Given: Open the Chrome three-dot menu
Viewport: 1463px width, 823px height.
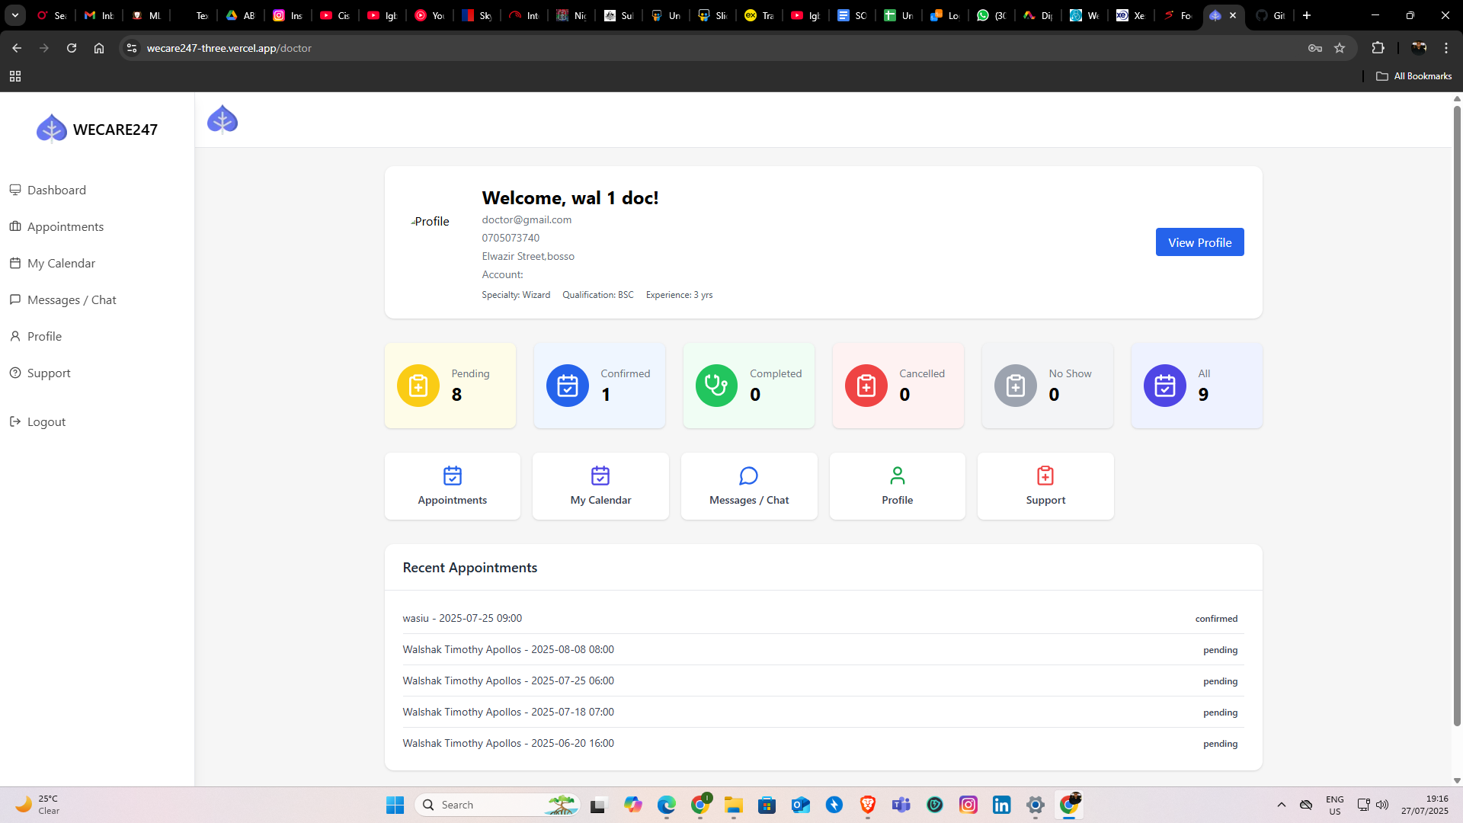Looking at the screenshot, I should click(1445, 47).
